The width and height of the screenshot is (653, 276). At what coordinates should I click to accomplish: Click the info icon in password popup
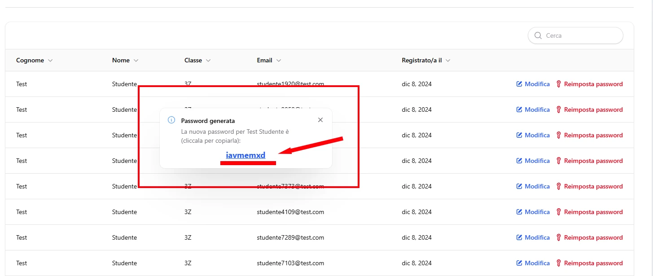(x=171, y=120)
